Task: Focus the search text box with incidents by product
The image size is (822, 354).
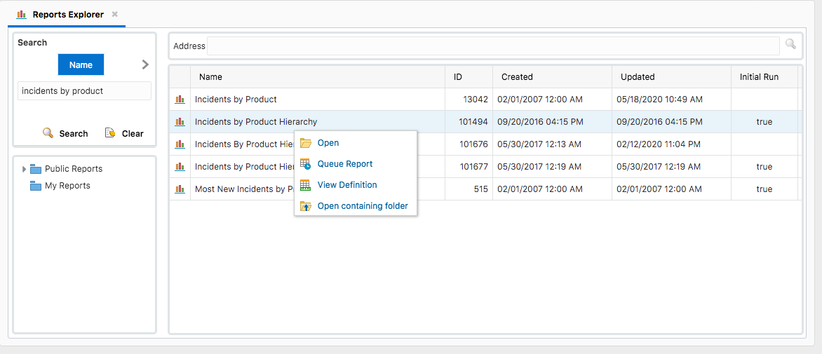Action: pos(83,91)
